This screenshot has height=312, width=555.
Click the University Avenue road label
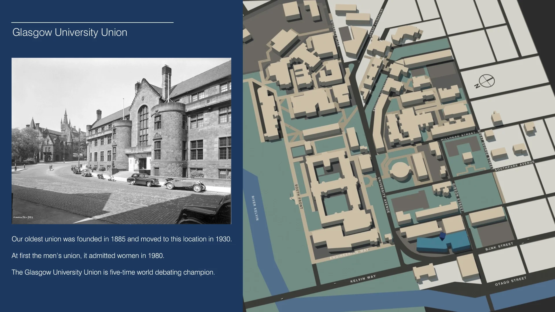click(x=384, y=195)
